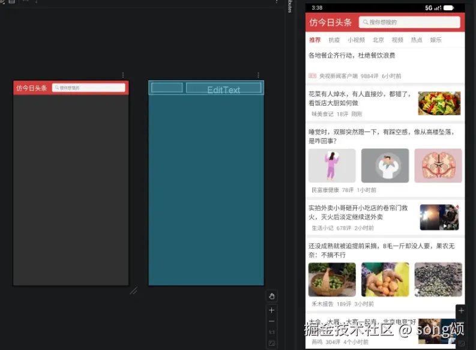Open the article 还没成熟就被迫提前采摘

[x=382, y=250]
